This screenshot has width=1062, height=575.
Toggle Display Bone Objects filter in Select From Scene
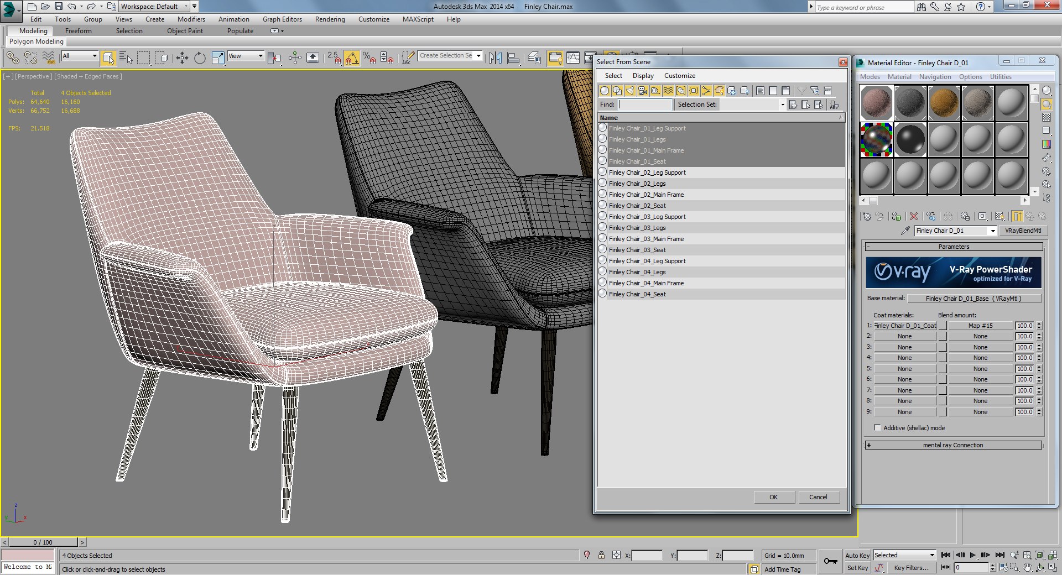706,91
